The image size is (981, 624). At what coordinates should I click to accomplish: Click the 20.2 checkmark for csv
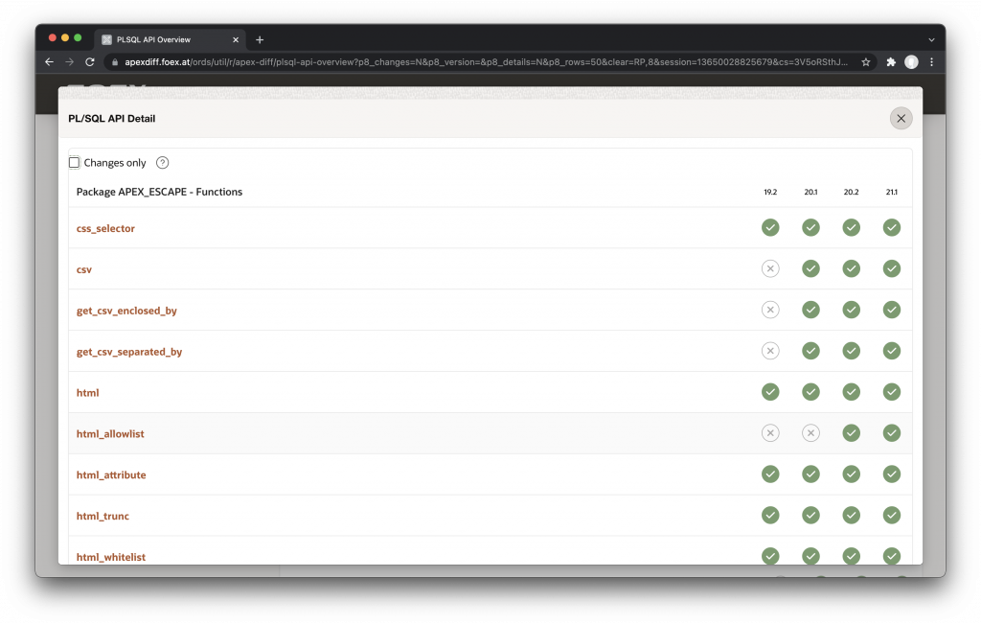(851, 269)
